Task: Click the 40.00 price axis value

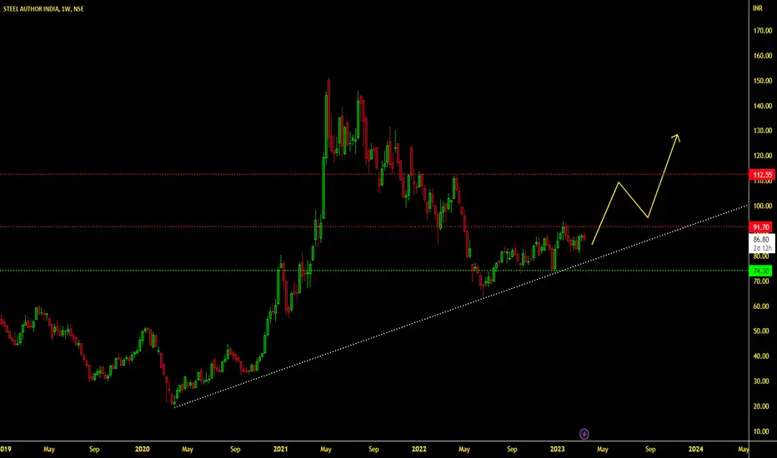Action: coord(761,356)
